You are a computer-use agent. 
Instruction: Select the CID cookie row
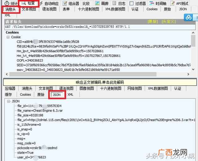click(x=48, y=42)
